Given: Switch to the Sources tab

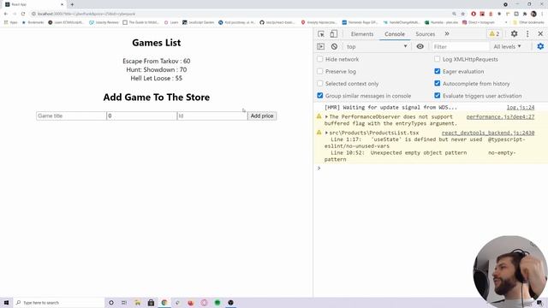Looking at the screenshot, I should click(425, 34).
